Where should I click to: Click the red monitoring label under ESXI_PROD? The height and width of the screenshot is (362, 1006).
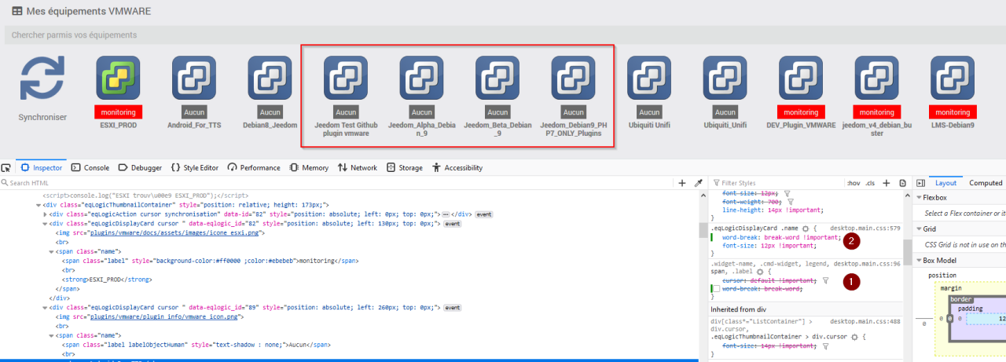click(118, 112)
